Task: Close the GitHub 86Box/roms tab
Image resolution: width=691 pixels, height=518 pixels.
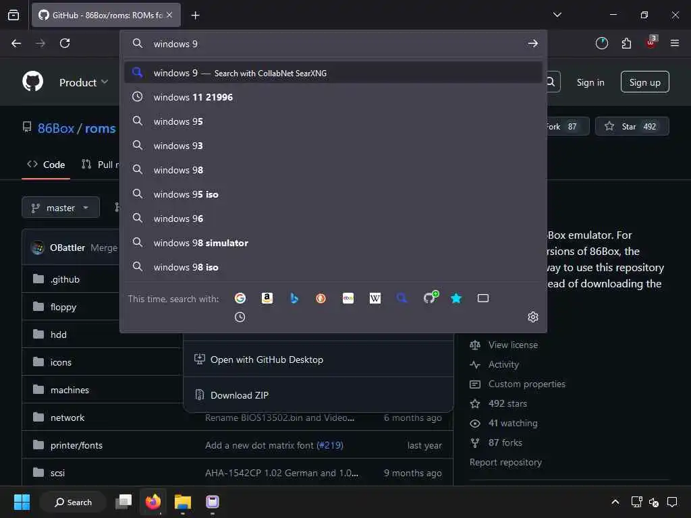Action: tap(169, 15)
